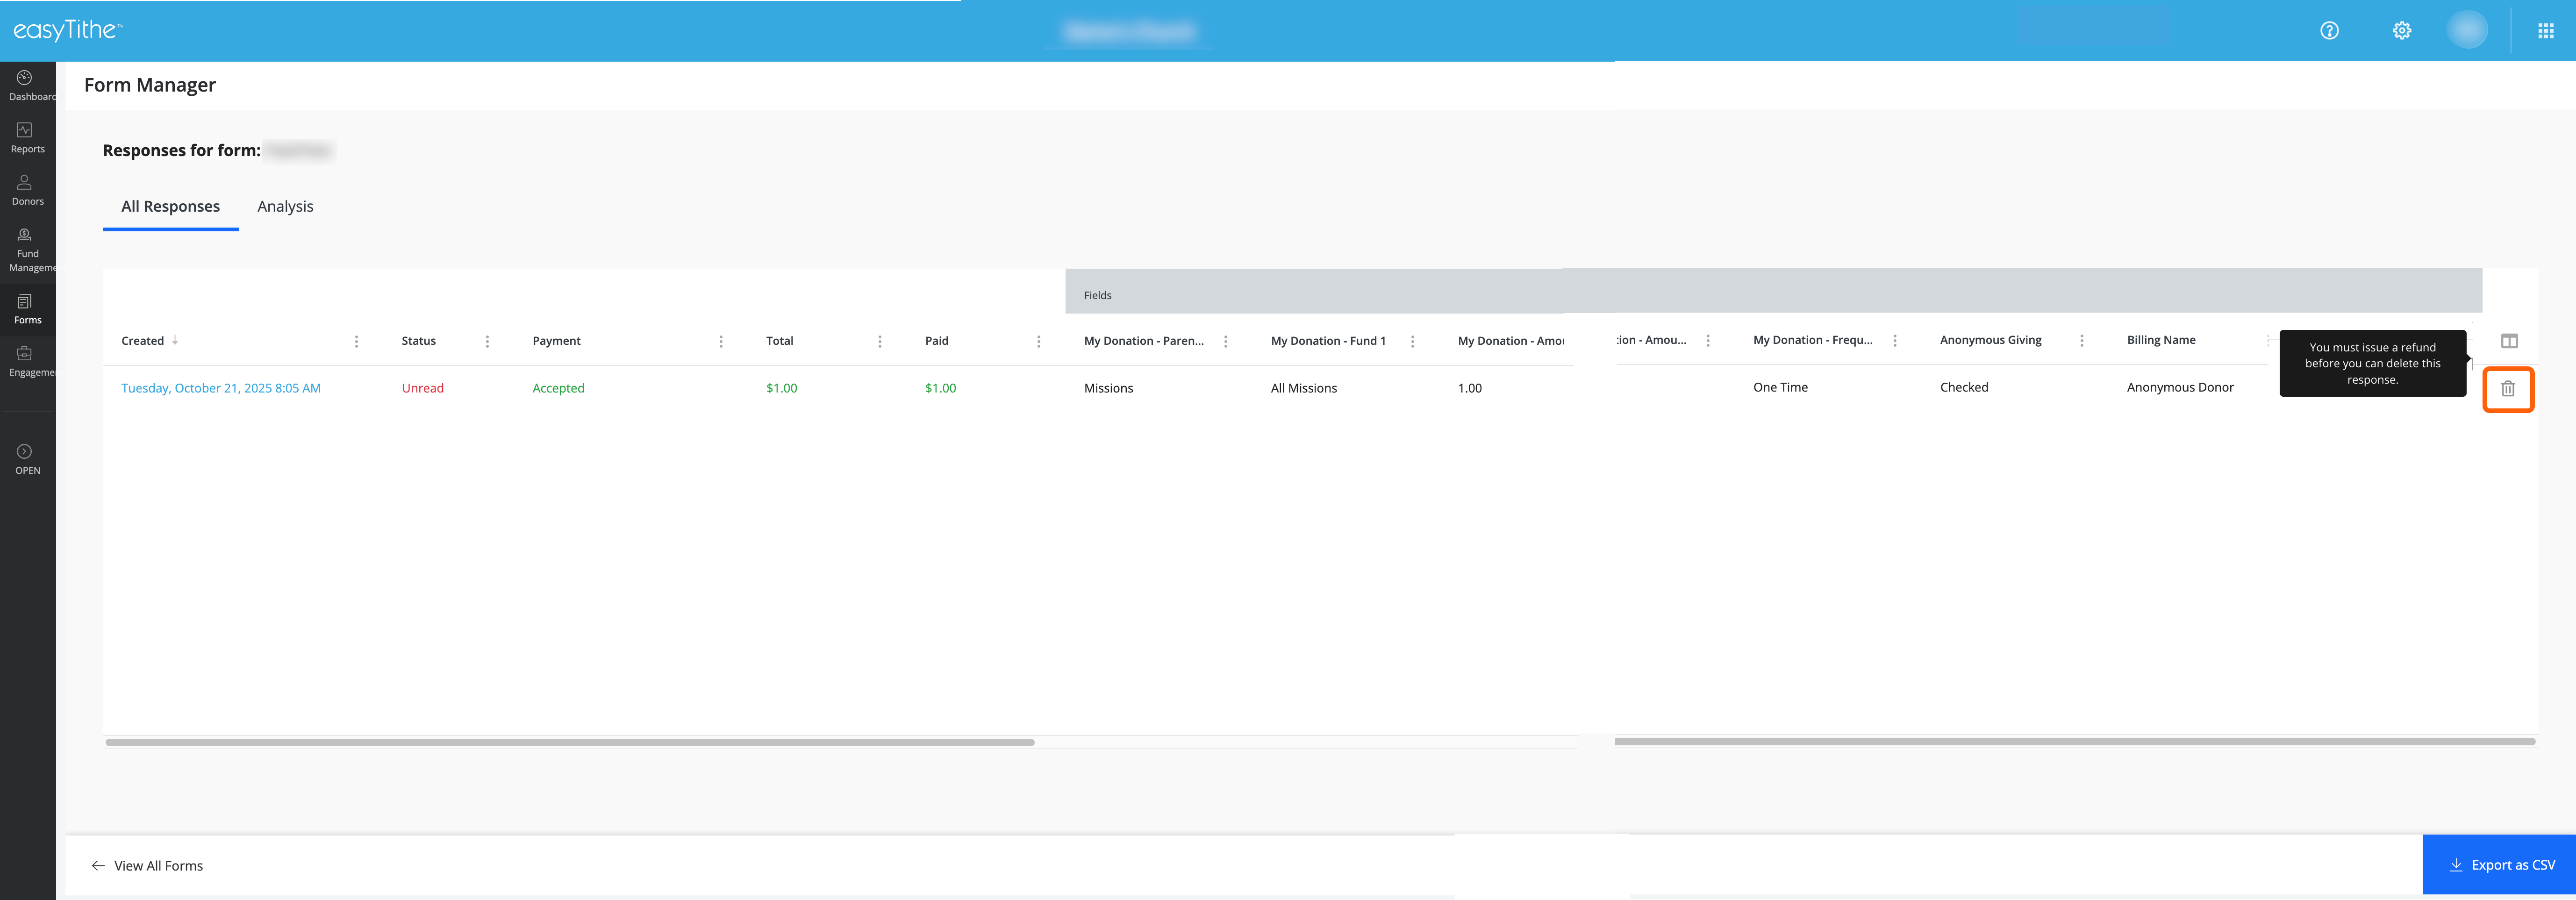The width and height of the screenshot is (2576, 900).
Task: Open the October 21 response link
Action: (221, 388)
